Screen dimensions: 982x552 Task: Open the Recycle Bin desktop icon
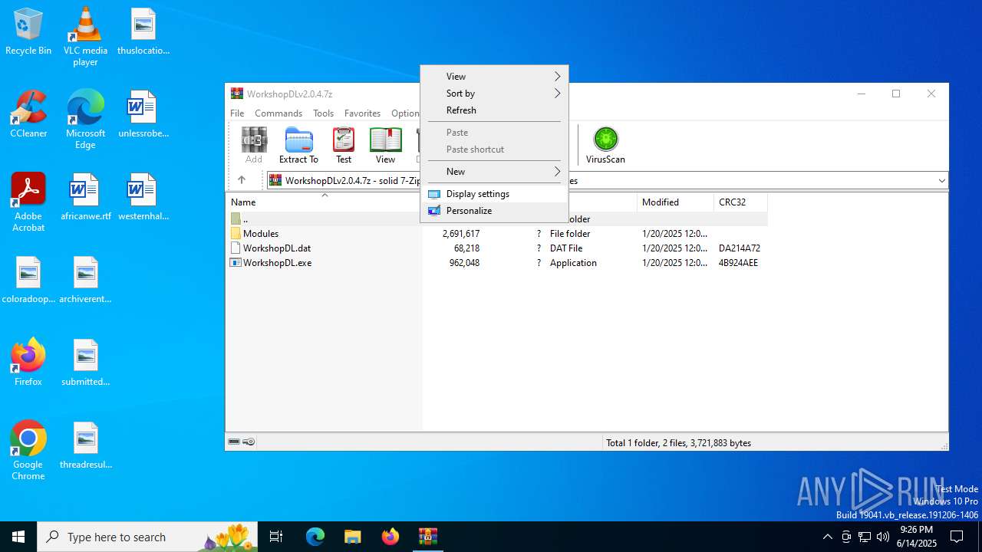click(28, 31)
